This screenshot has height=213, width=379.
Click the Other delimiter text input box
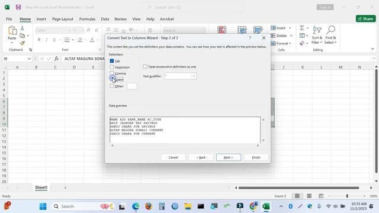[132, 86]
